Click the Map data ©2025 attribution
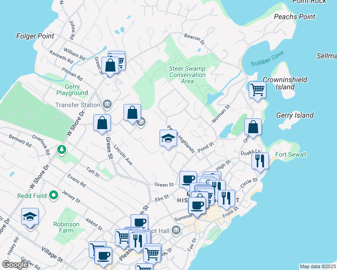 coord(318,266)
